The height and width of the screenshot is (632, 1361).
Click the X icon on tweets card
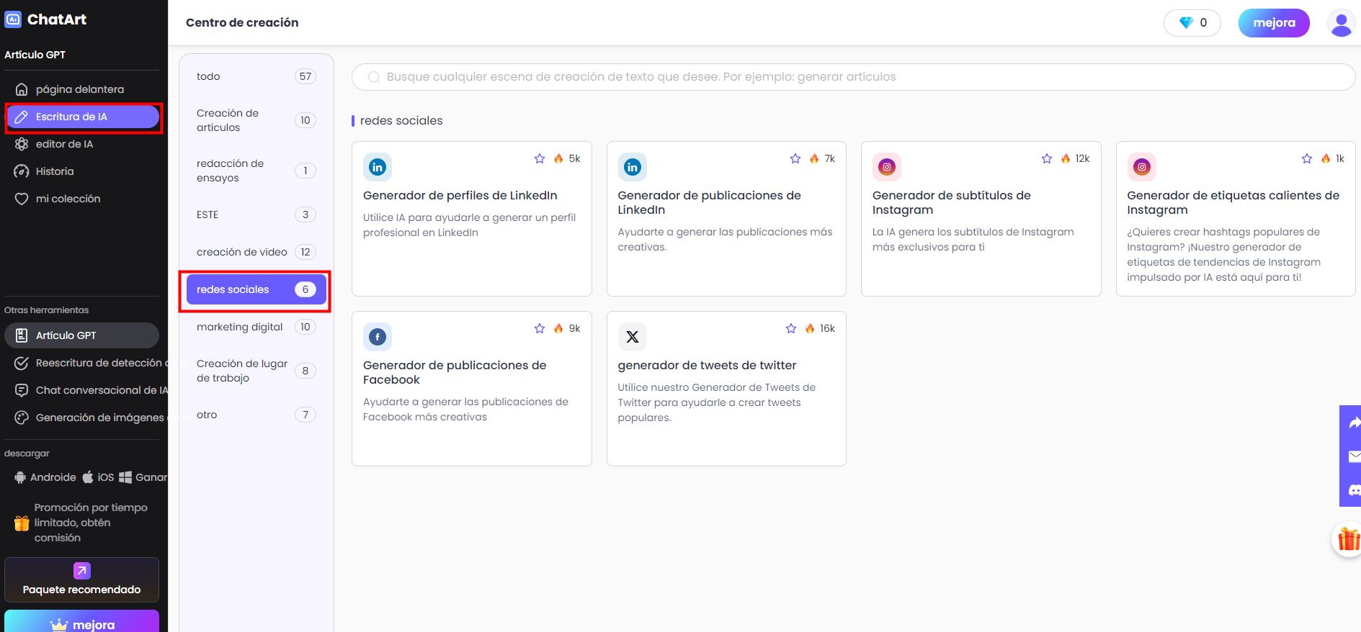click(x=633, y=337)
